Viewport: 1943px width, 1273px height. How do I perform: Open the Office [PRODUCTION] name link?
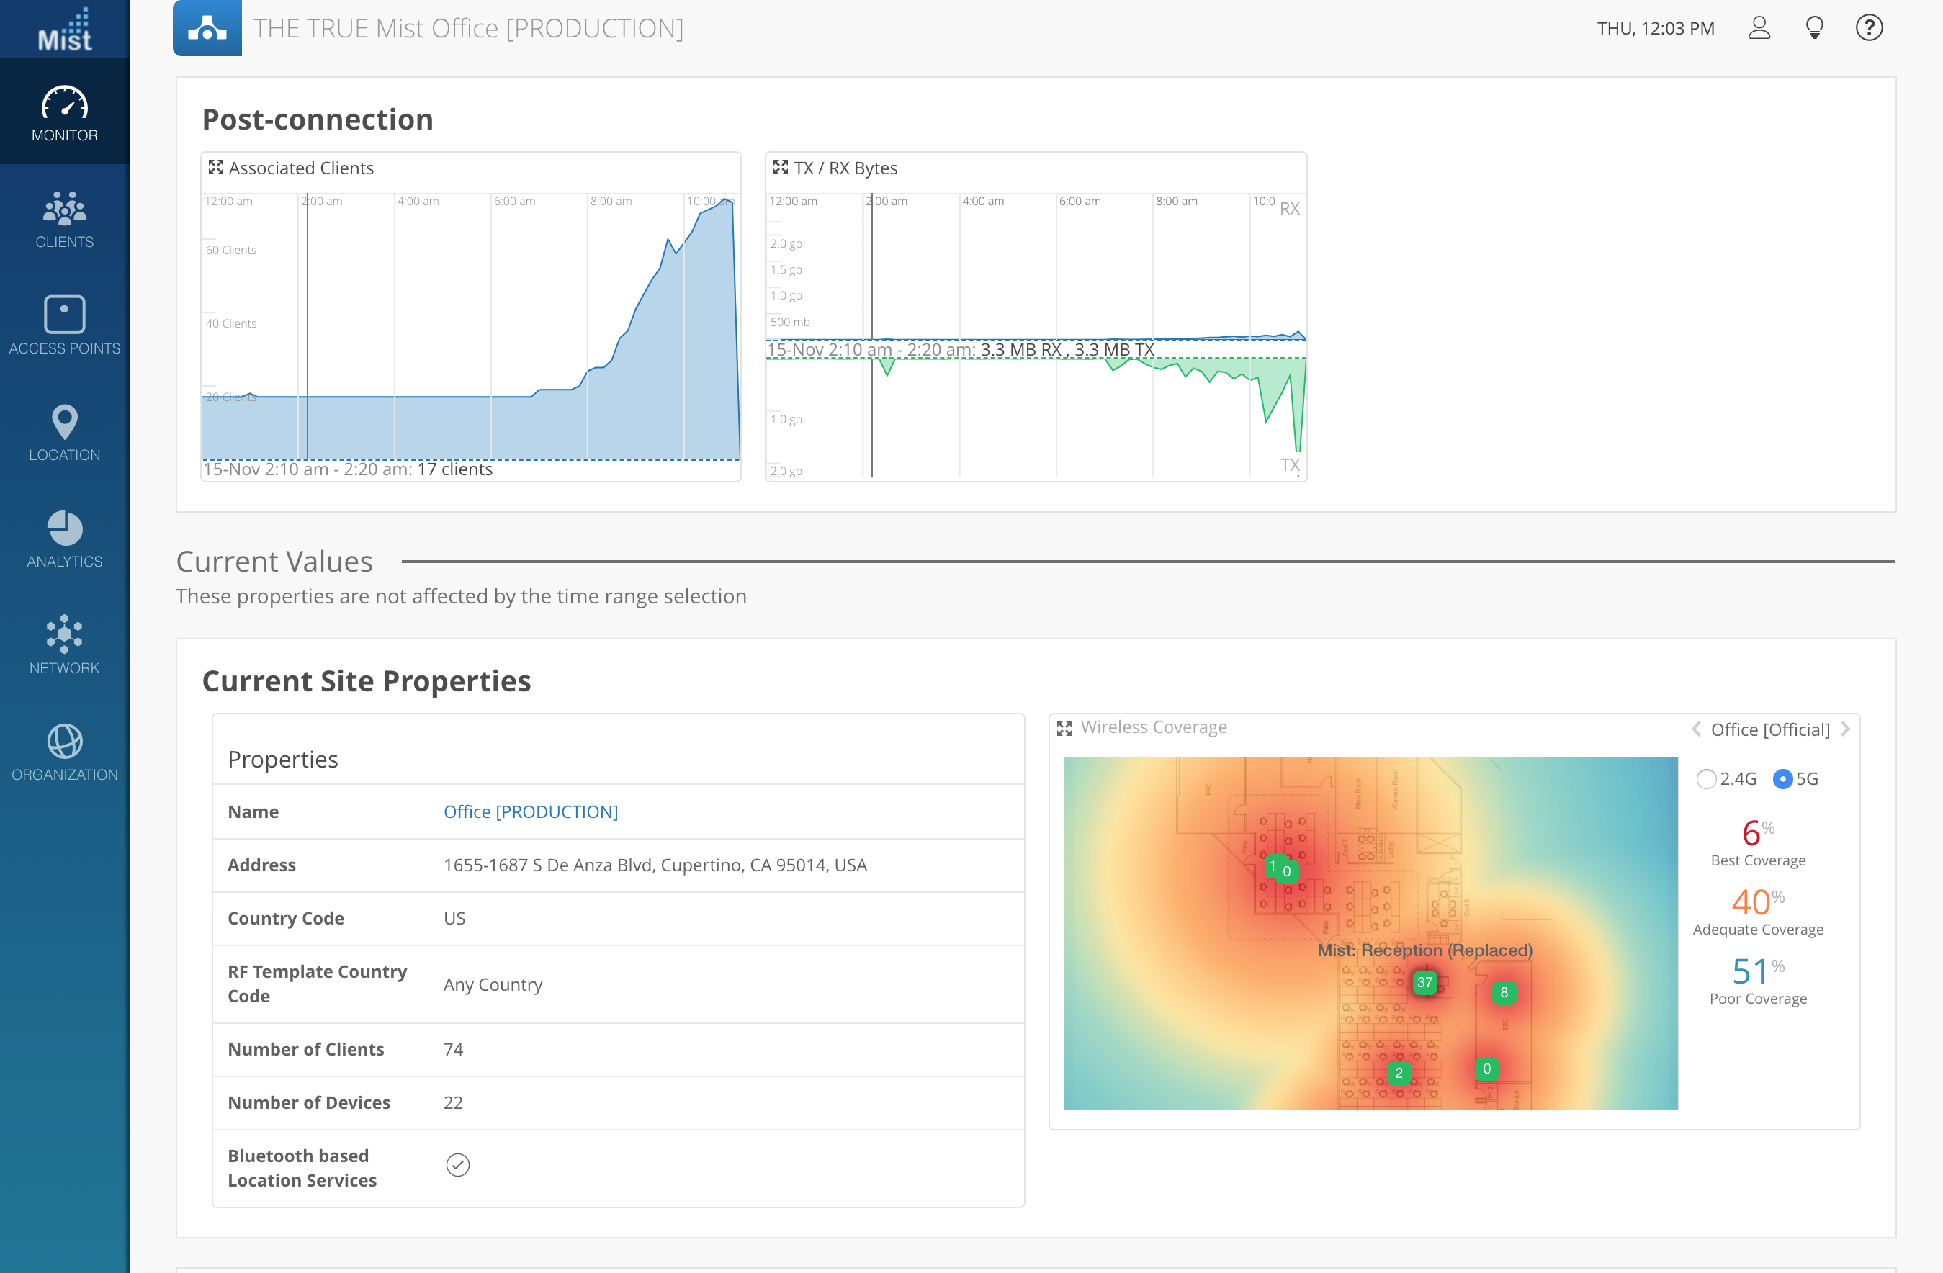coord(531,812)
